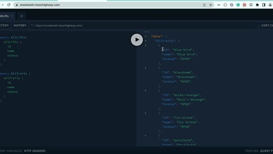This screenshot has height=154, width=273.
Task: Click the "Duck's Revenge" name value
Action: (191, 100)
